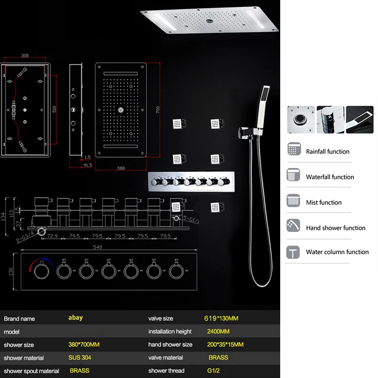Image resolution: width=378 pixels, height=378 pixels.
Task: Click the temperature knob with red-blue dots
Action: pos(42,271)
